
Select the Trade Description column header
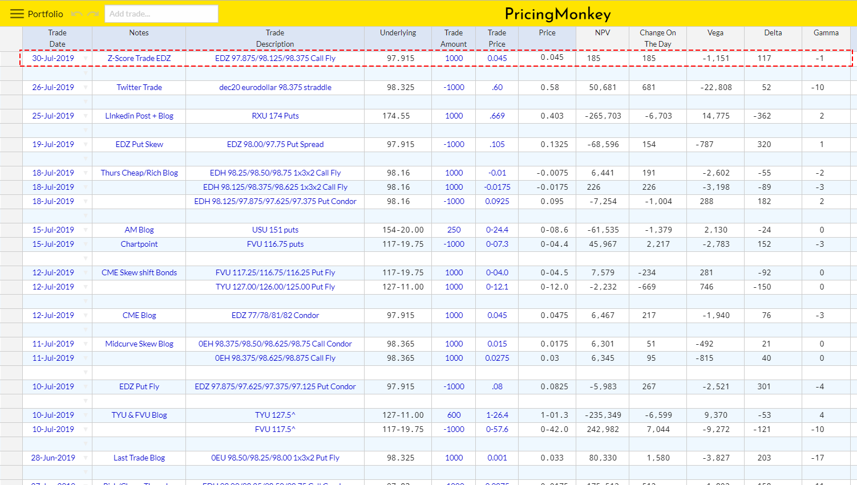tap(275, 38)
